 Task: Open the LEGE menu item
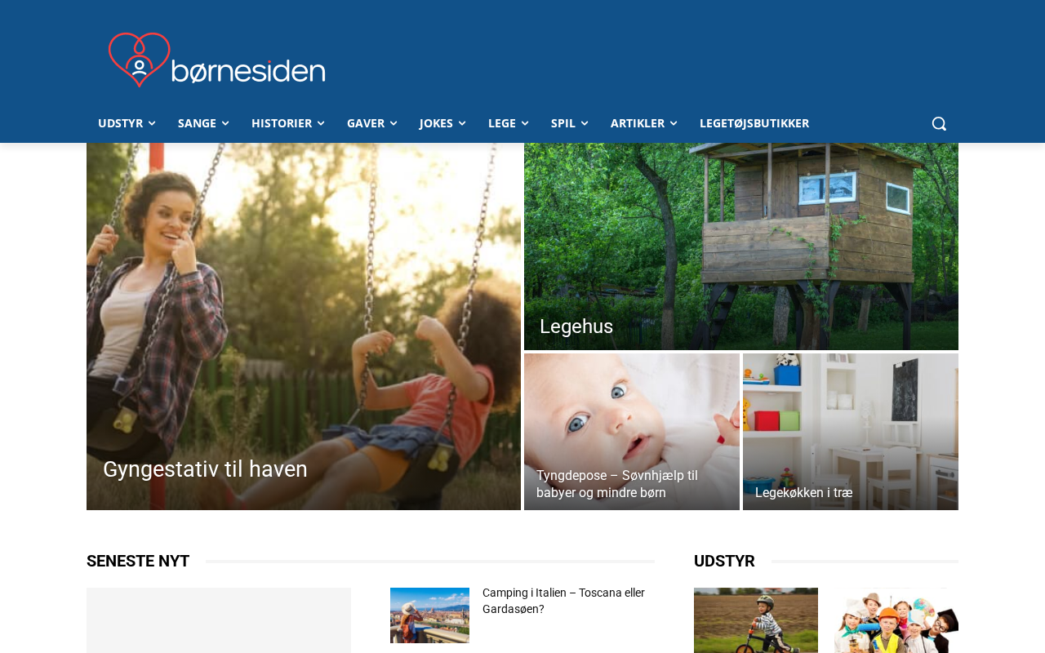point(508,123)
